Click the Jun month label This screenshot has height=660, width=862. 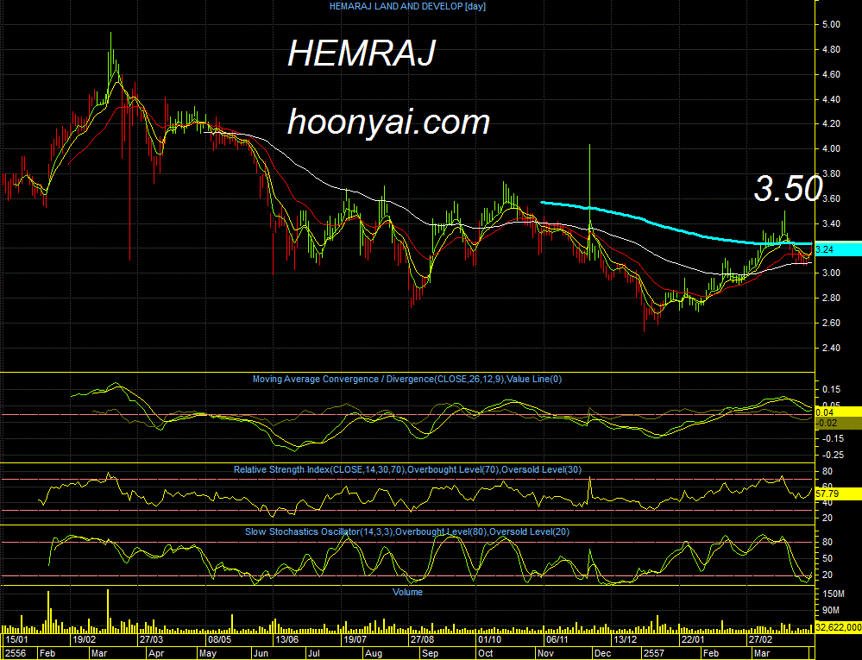coord(261,653)
